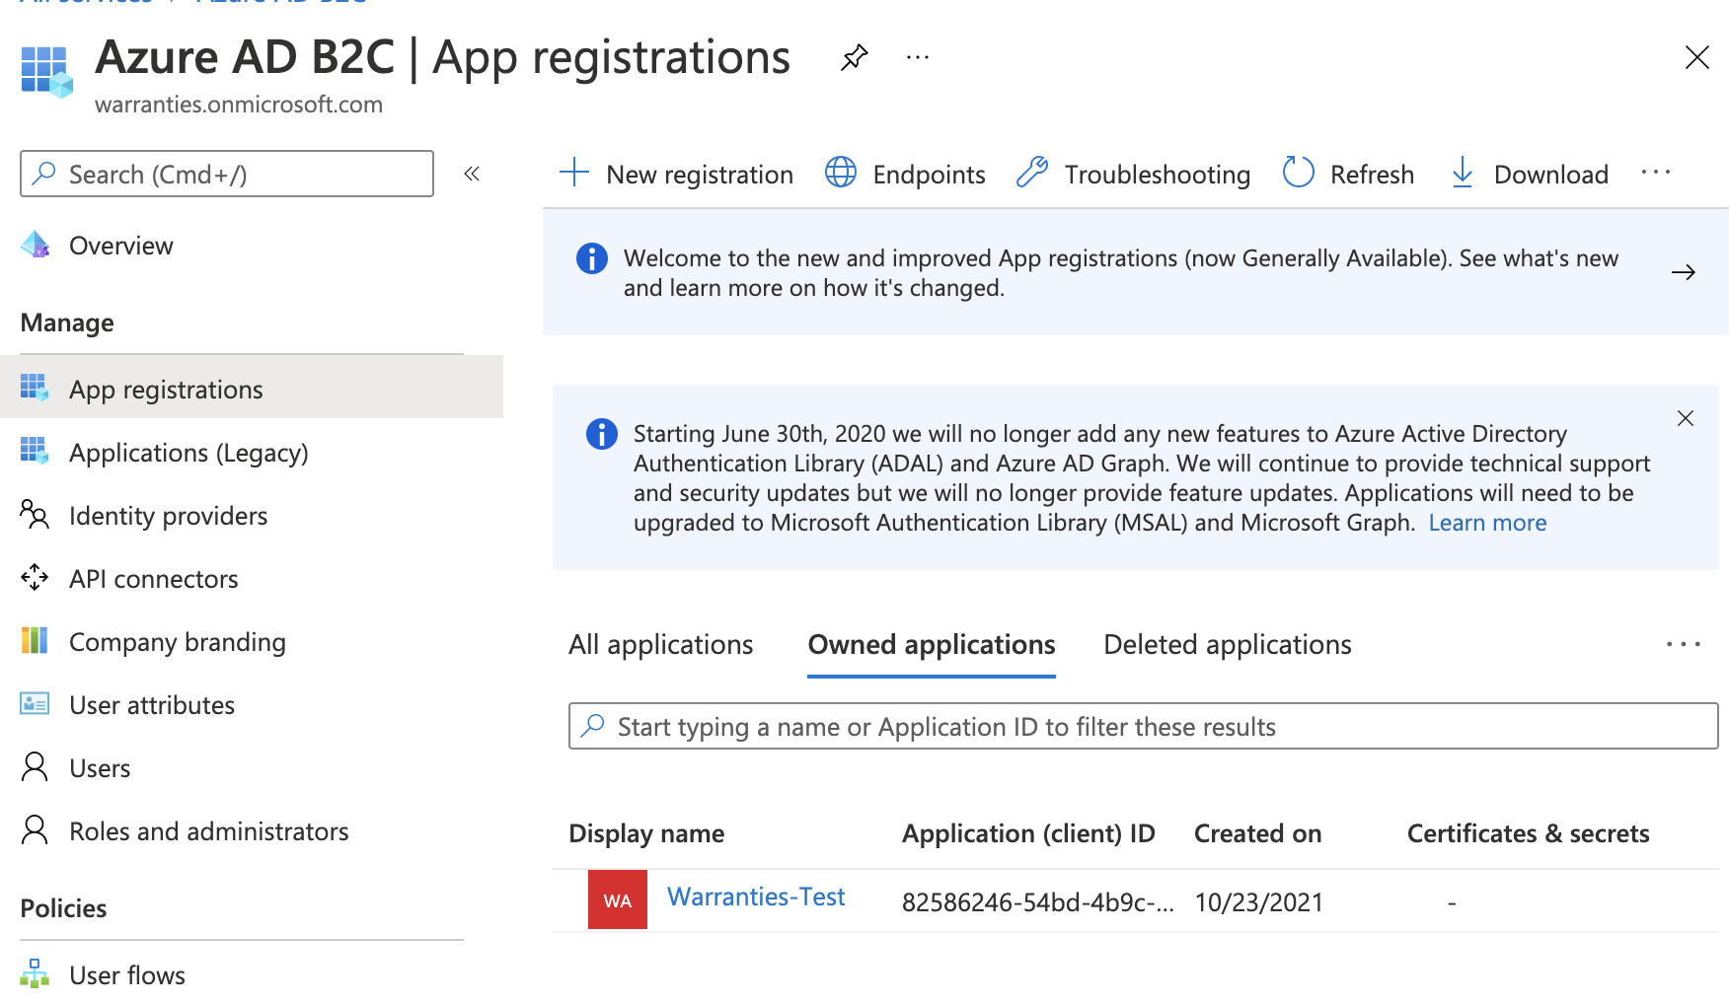Click the Overview diamond icon
1729x1004 pixels.
[35, 245]
